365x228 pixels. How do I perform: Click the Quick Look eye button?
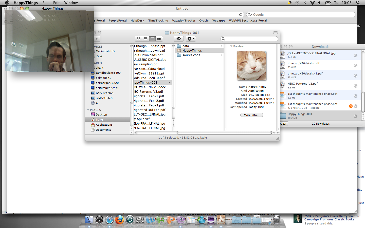[179, 39]
